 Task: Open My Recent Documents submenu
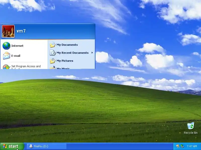point(72,53)
